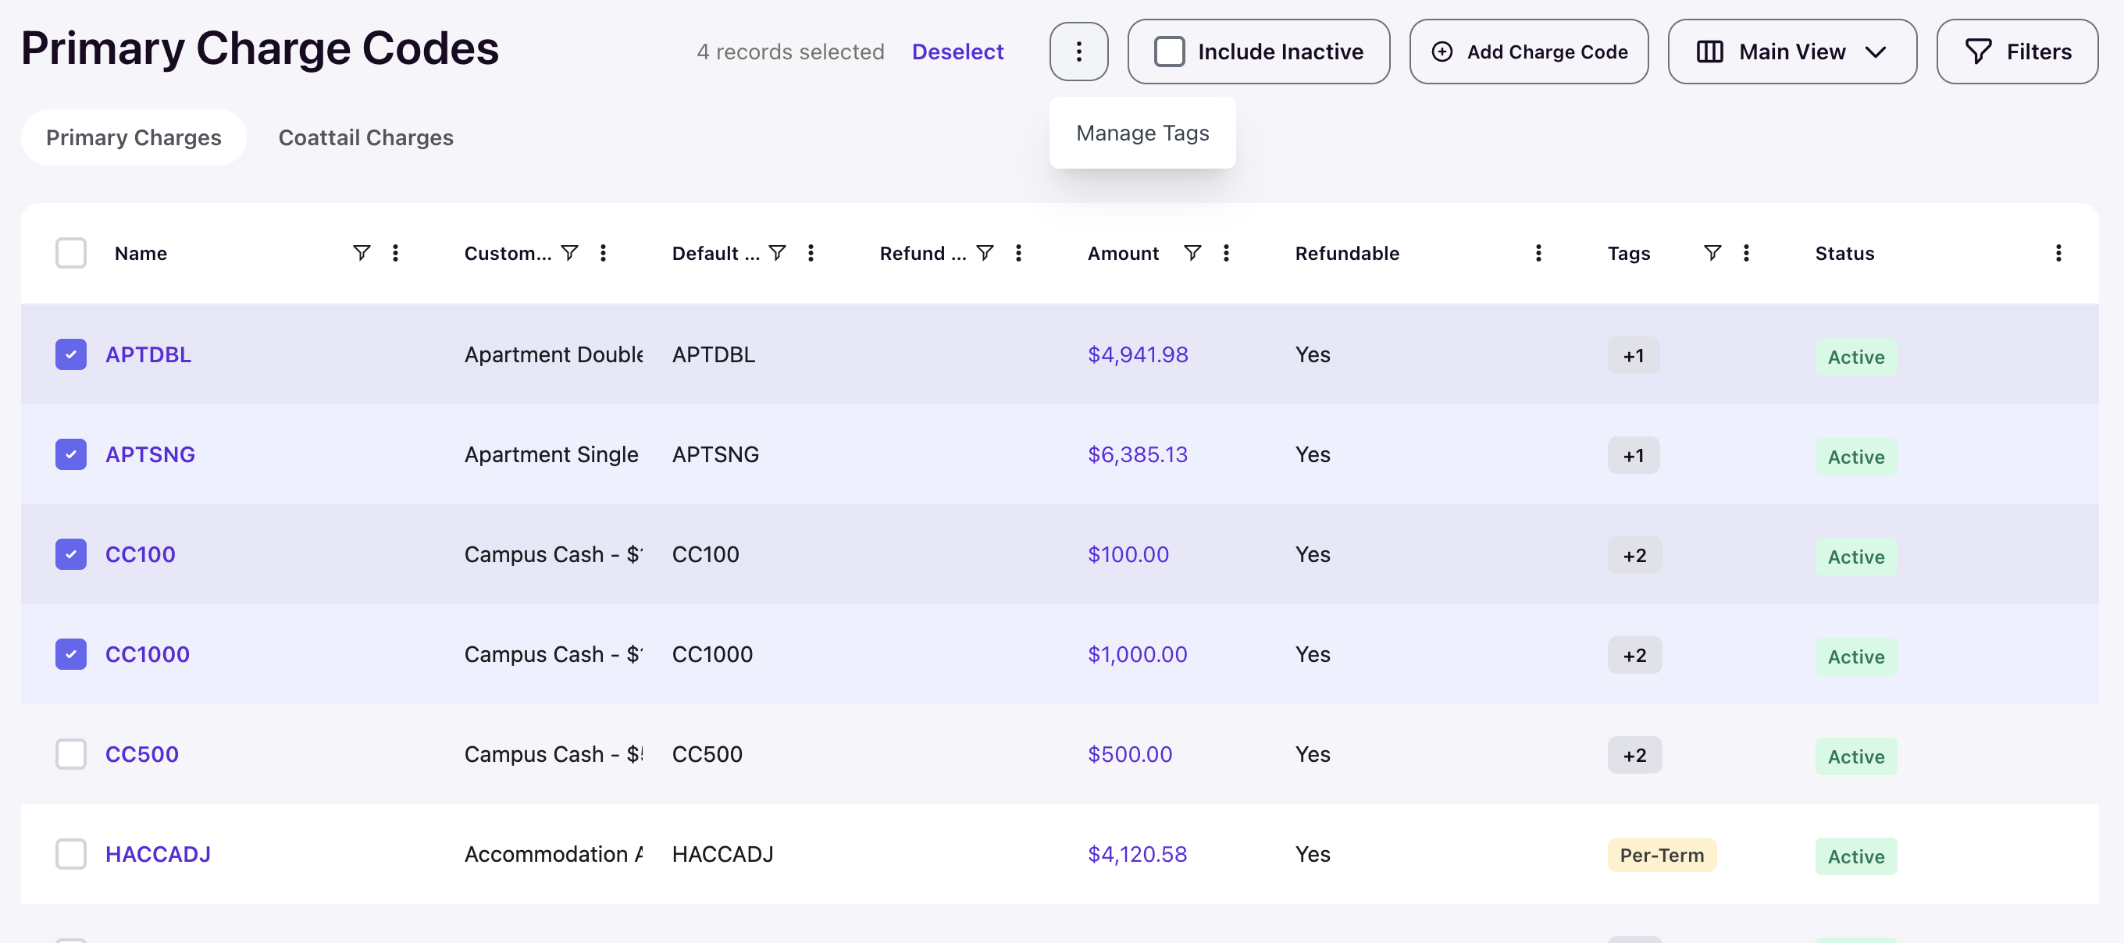Click the Deselect link

coord(957,51)
